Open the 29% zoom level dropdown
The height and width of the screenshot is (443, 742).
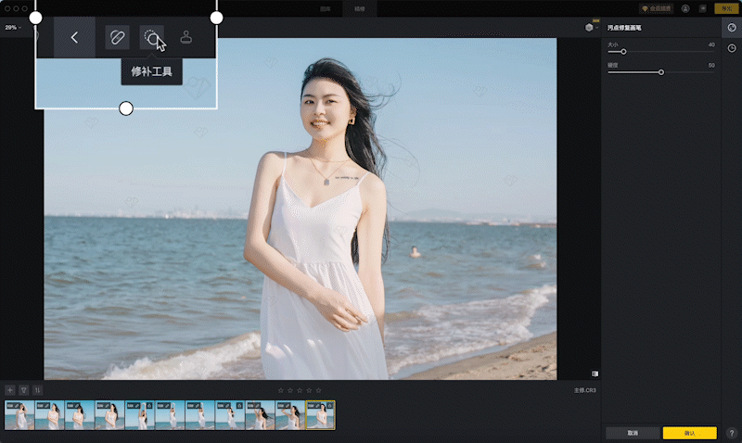(12, 28)
